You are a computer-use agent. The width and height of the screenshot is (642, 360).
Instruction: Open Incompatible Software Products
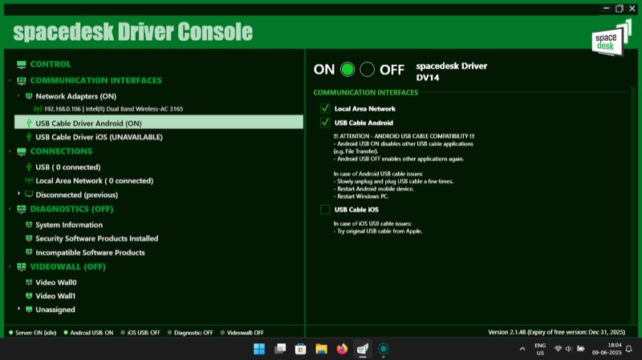(90, 253)
